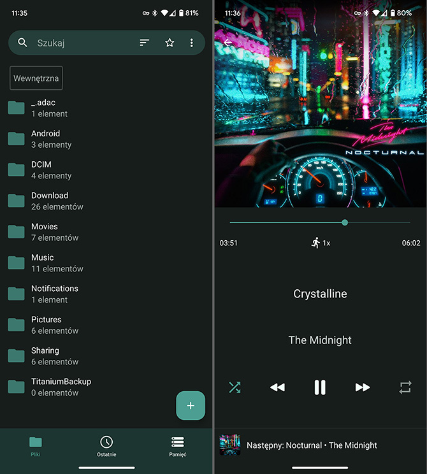Click battery icon in file manager status bar
427x474 pixels.
(x=181, y=13)
